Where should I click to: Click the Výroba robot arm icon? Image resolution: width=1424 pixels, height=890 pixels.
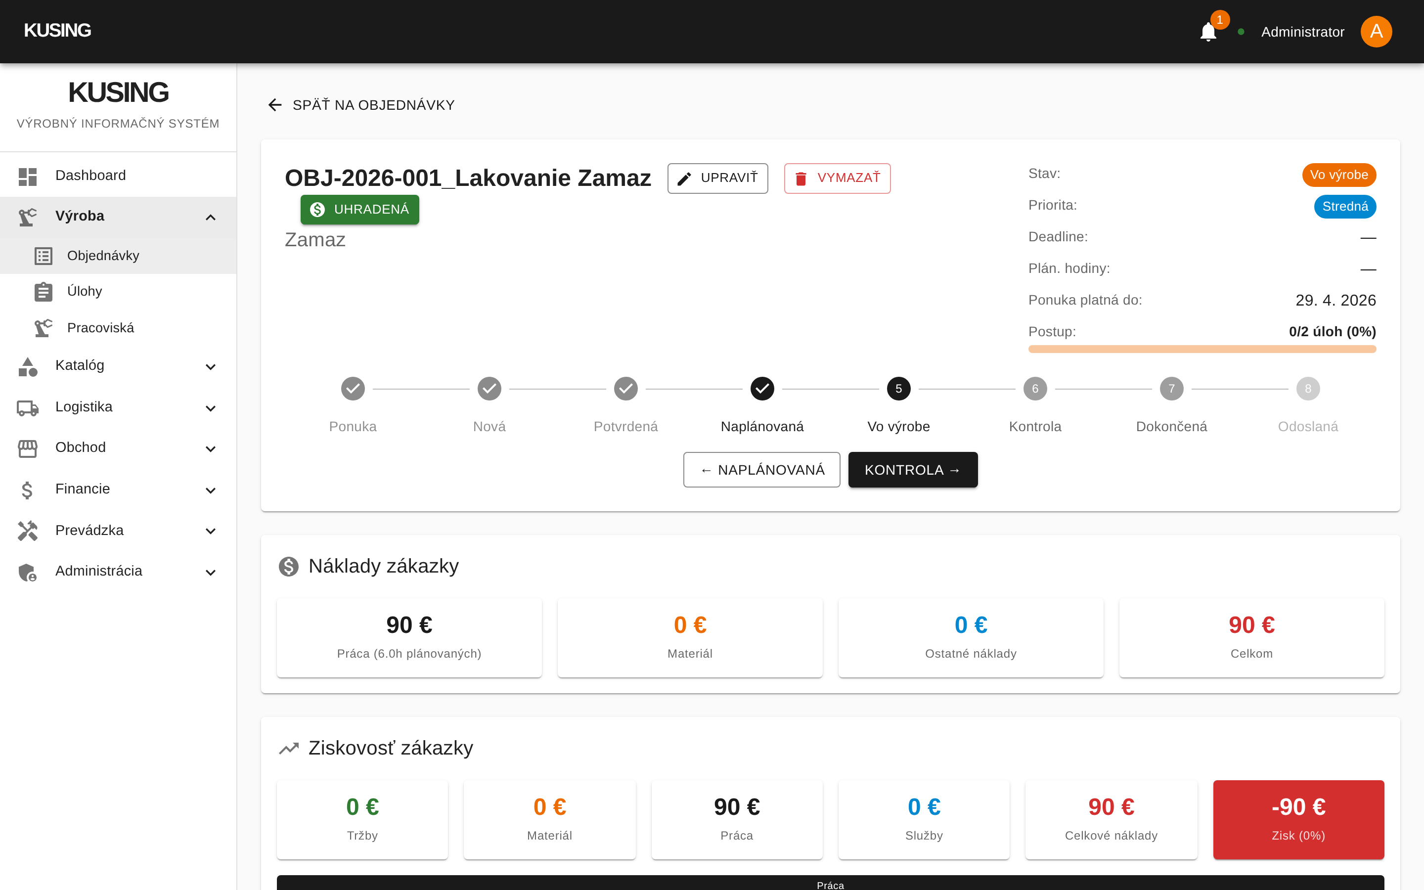click(x=28, y=217)
